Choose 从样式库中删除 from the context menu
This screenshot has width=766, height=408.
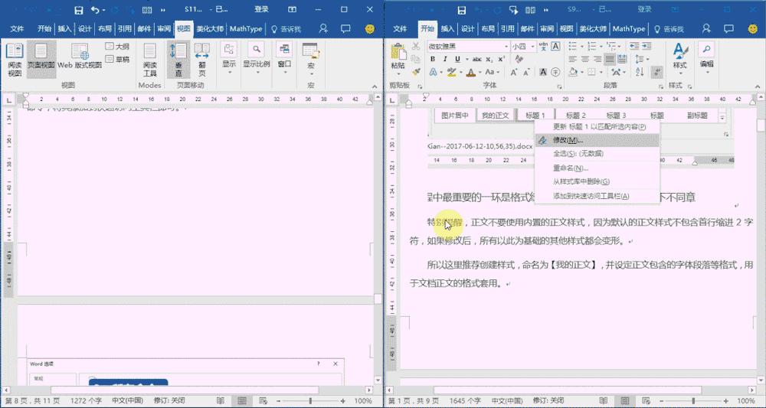[x=597, y=181]
